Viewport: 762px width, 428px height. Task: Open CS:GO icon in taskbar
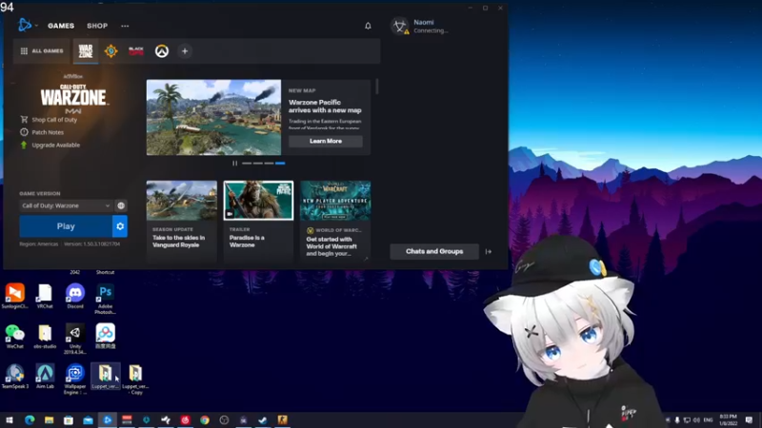click(x=282, y=420)
